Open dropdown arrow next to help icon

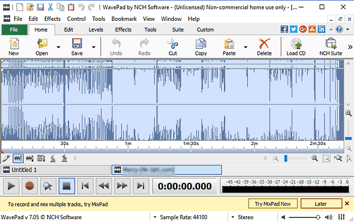tap(348, 29)
